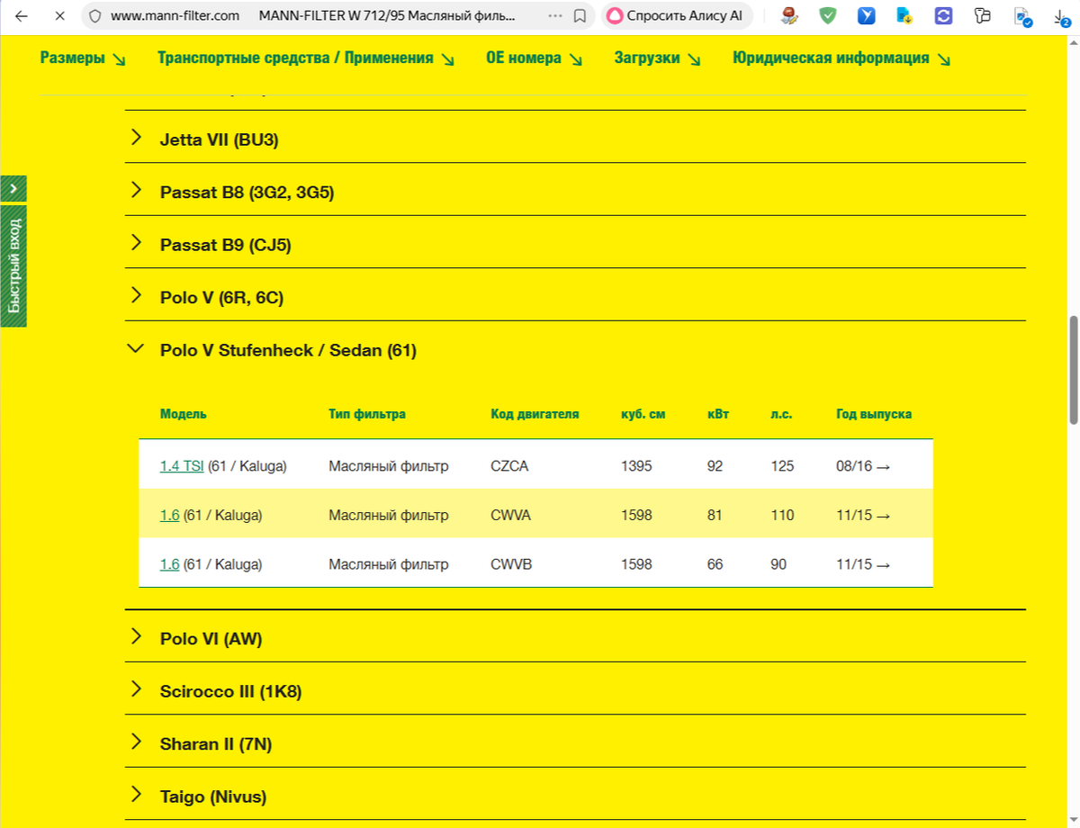Click the 110 horsepower value
The width and height of the screenshot is (1080, 828).
pos(783,516)
